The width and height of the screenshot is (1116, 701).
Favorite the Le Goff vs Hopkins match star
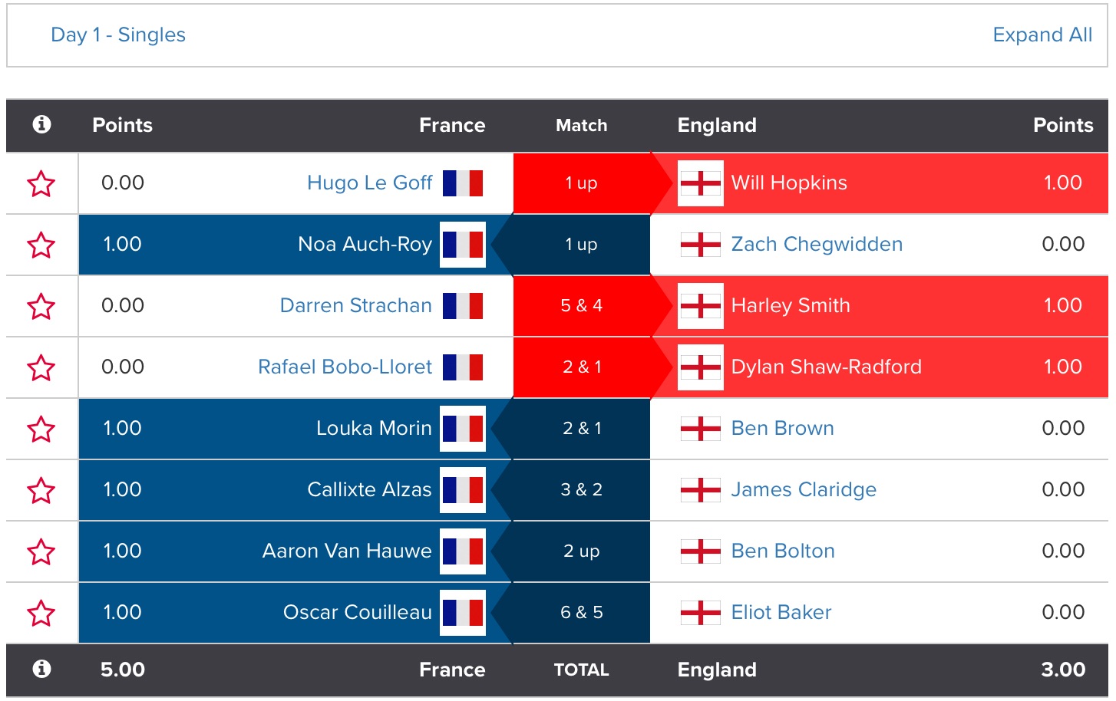pyautogui.click(x=41, y=184)
